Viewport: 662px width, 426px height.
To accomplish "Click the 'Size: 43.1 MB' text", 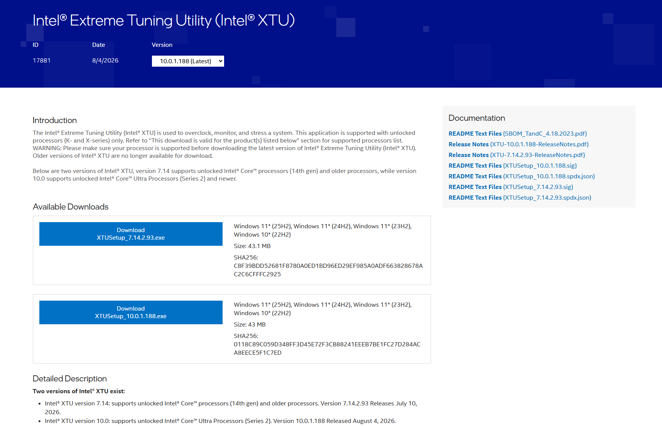I will click(252, 246).
